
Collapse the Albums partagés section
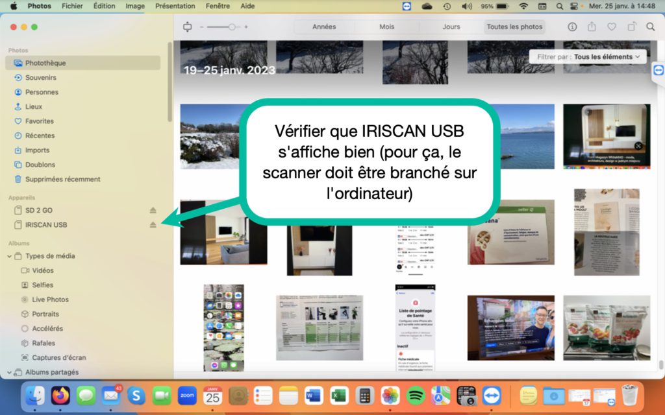pyautogui.click(x=10, y=372)
